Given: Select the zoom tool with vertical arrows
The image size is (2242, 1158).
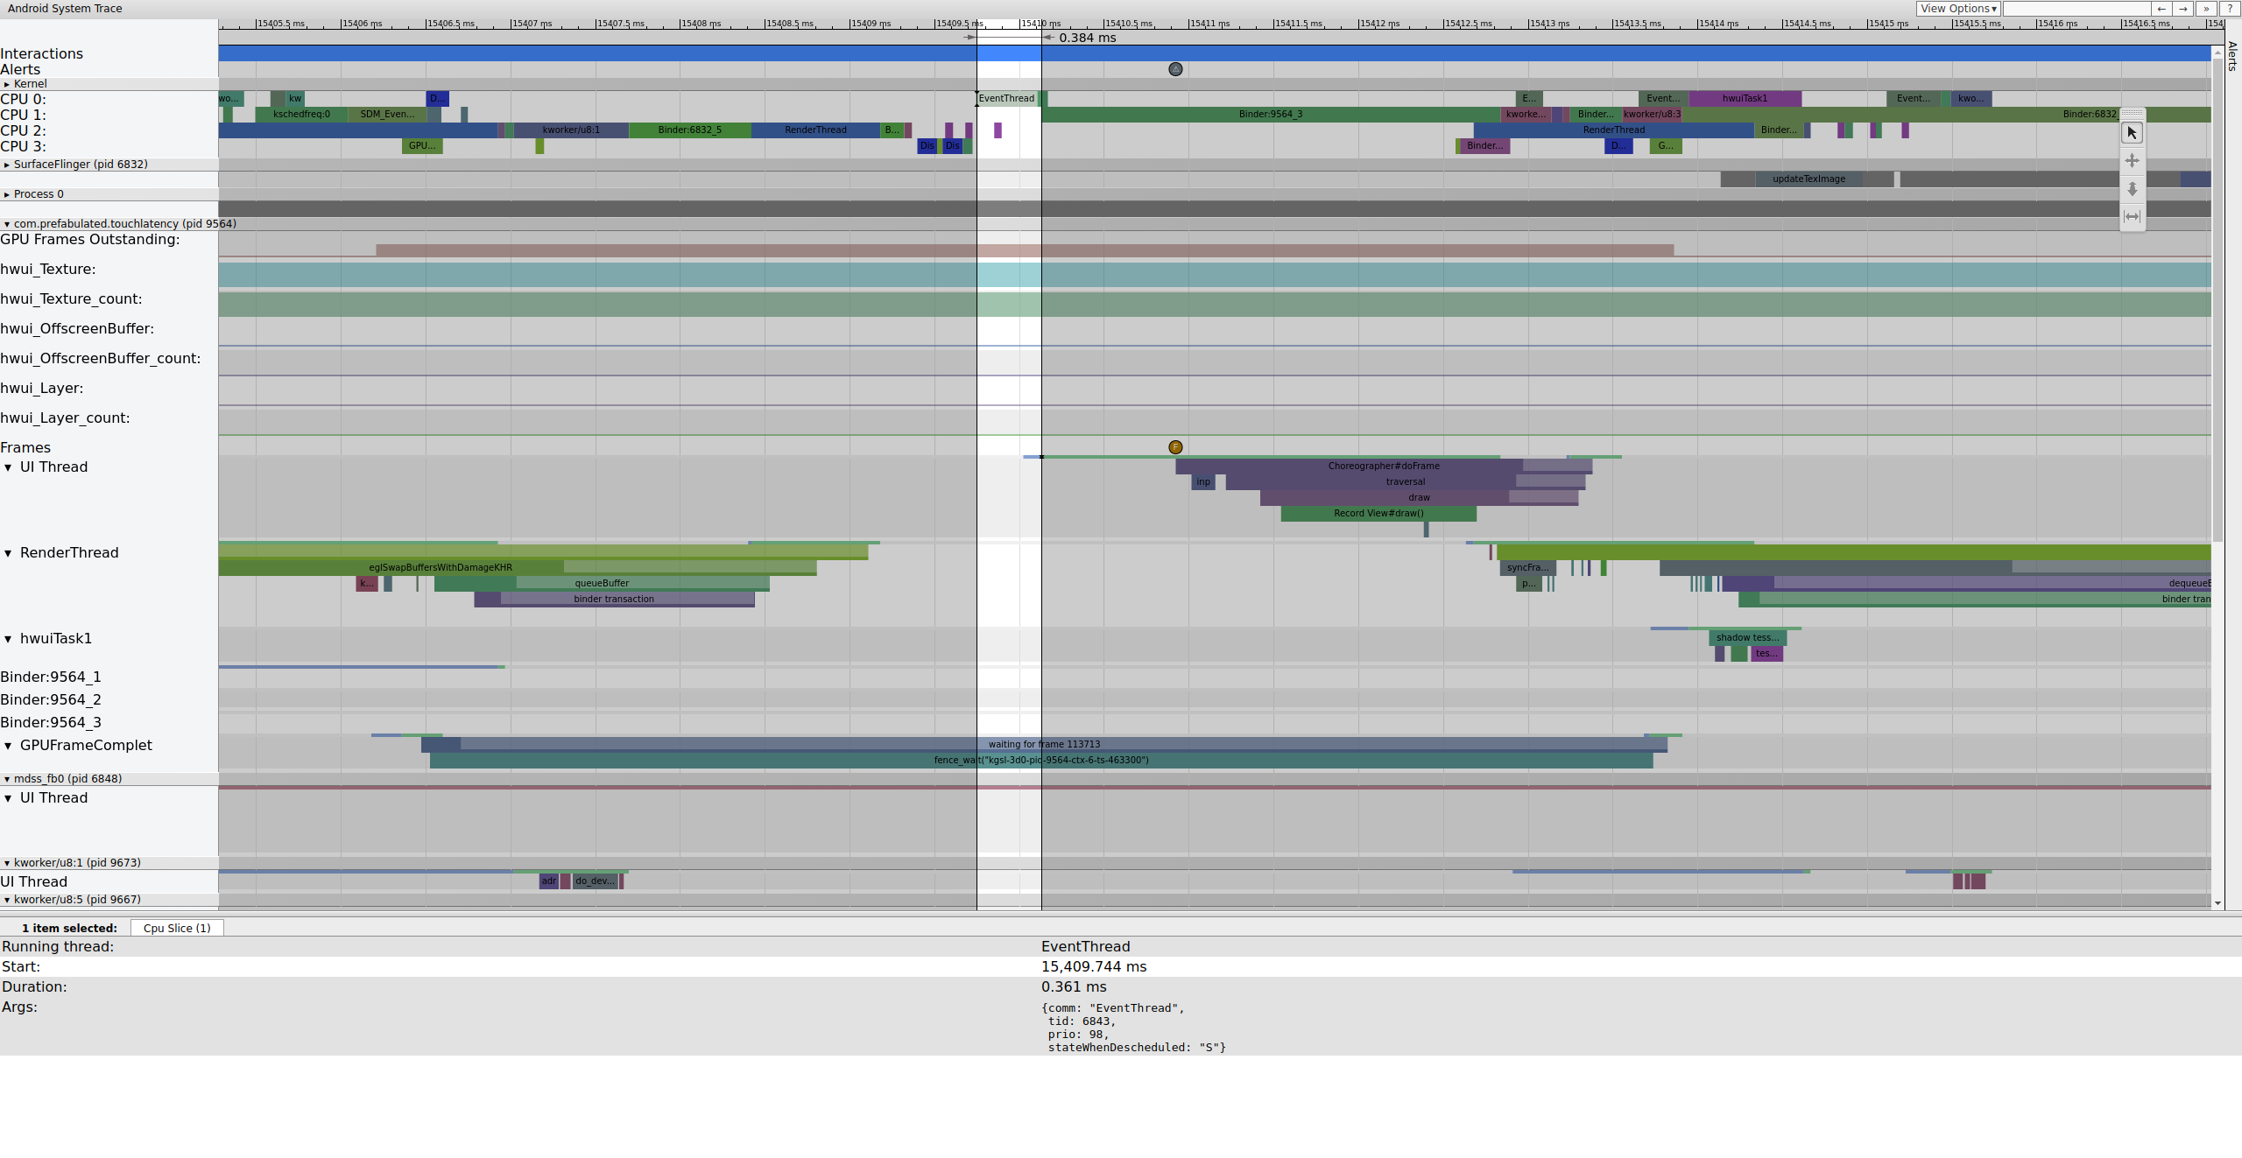Looking at the screenshot, I should [2132, 189].
